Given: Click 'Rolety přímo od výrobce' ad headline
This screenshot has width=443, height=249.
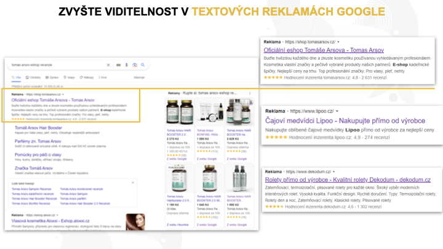Looking at the screenshot, I should tap(348, 180).
